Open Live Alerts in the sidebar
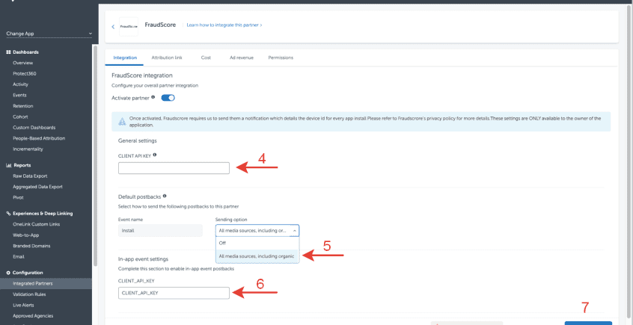The height and width of the screenshot is (325, 633). [x=23, y=306]
